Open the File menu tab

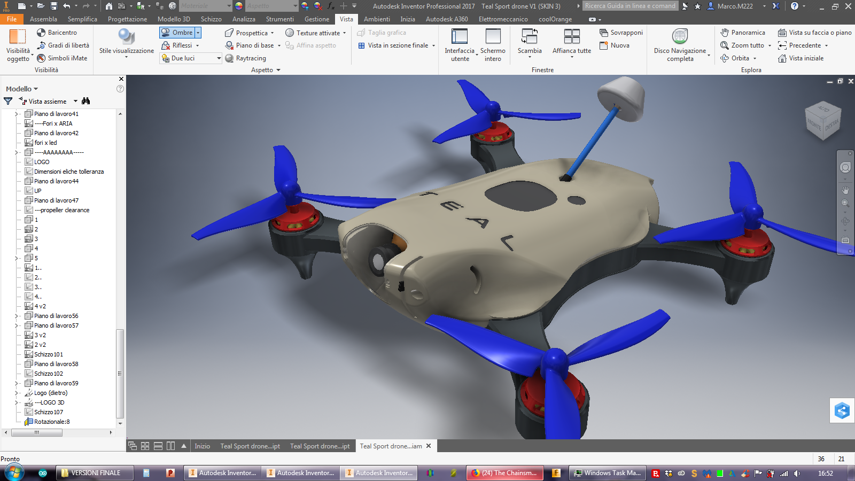(12, 19)
